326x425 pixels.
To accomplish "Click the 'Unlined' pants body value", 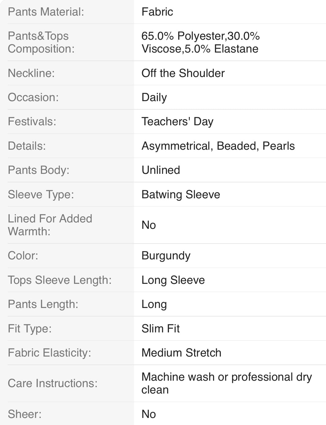I will [x=161, y=170].
